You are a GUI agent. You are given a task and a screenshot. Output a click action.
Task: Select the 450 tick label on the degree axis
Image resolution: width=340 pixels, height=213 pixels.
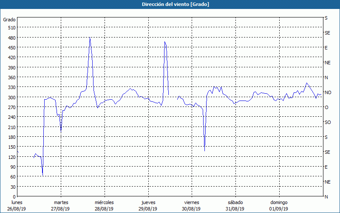12,48
